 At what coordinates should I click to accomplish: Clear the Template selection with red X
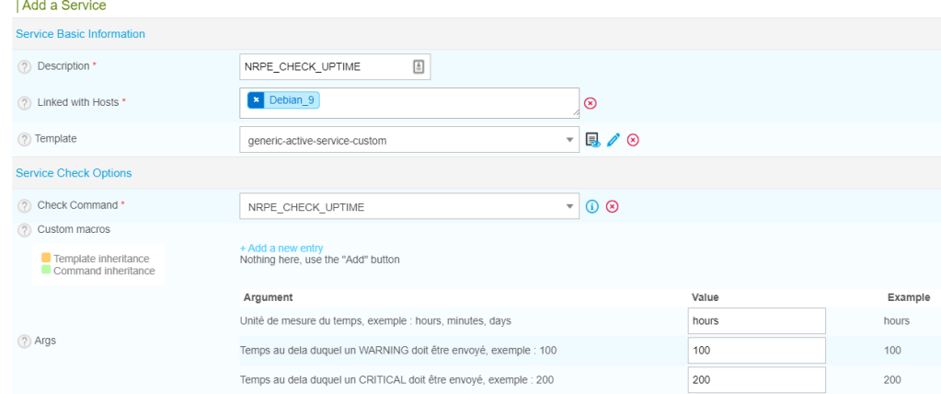point(633,140)
